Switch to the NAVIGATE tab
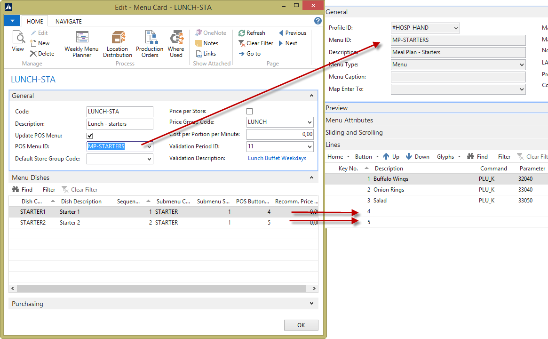 tap(69, 21)
